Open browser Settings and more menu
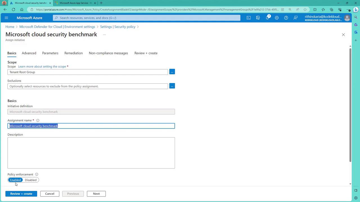The image size is (360, 202). [x=348, y=10]
